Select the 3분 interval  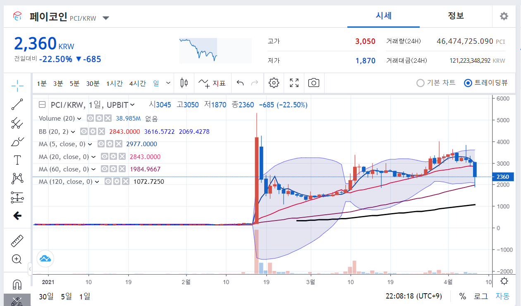(58, 83)
